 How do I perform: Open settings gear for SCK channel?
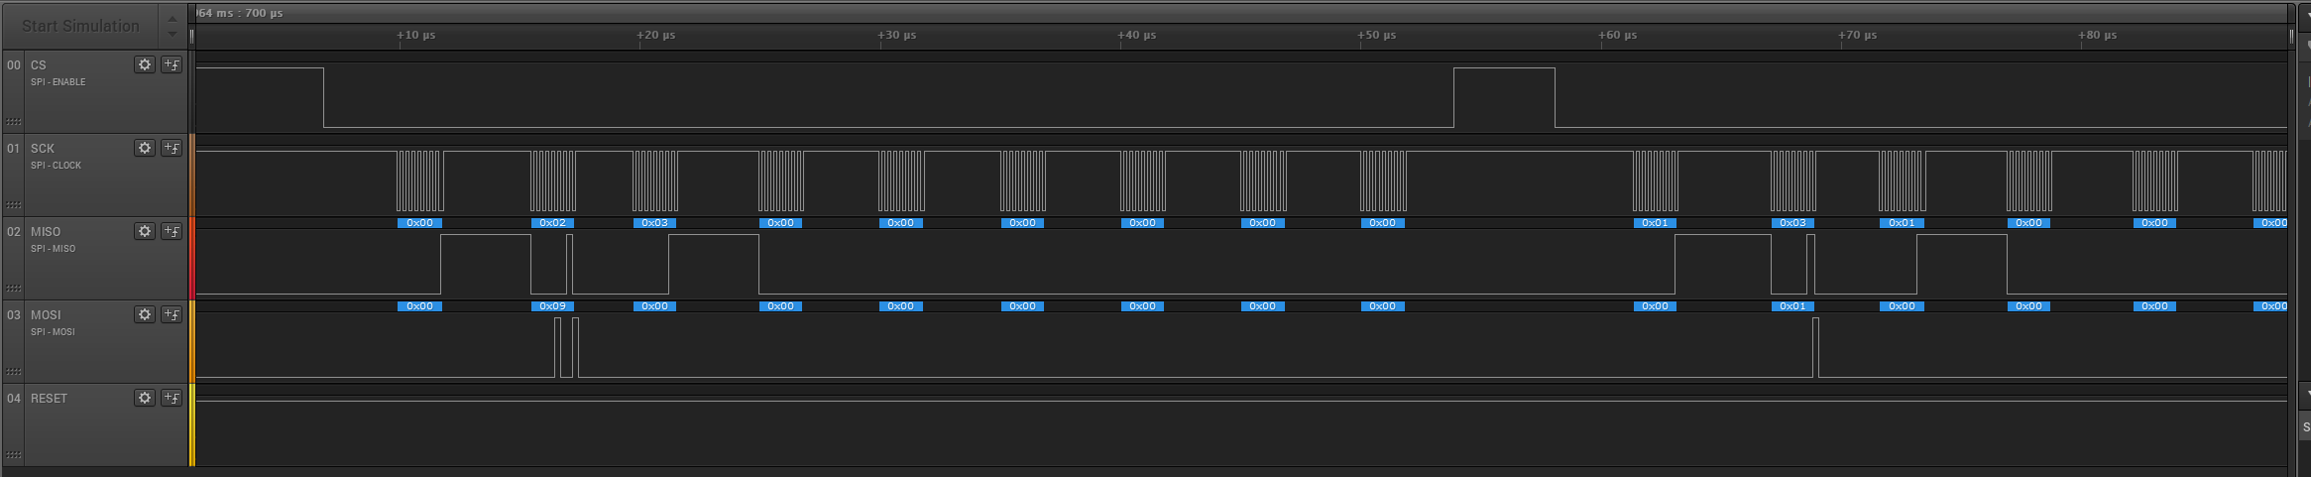[145, 148]
